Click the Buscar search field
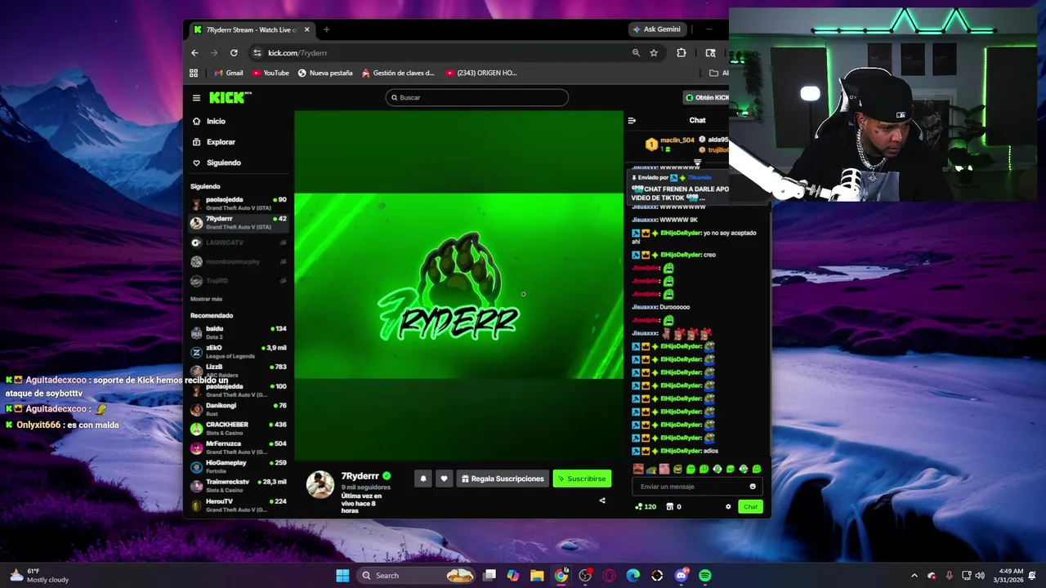This screenshot has width=1046, height=588. (476, 97)
